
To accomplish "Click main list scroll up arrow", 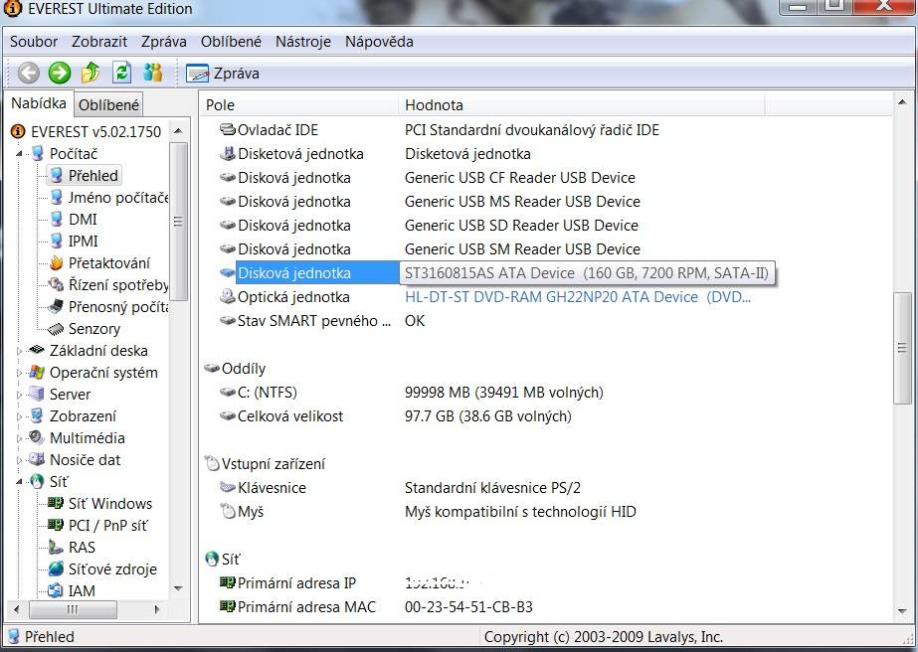I will pos(902,103).
